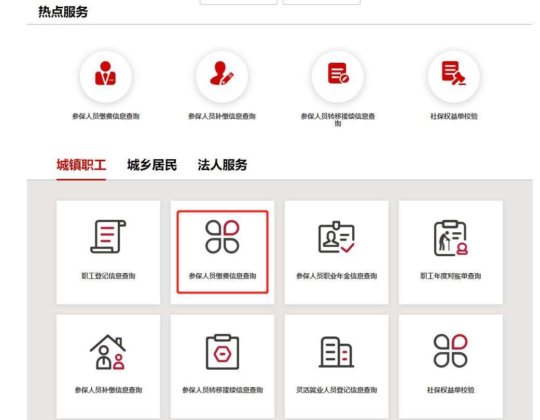Click the hexagon clipboard icon for 参保人员转移接续信息查询 card
Screen dimensions: 540x420
pos(223,352)
